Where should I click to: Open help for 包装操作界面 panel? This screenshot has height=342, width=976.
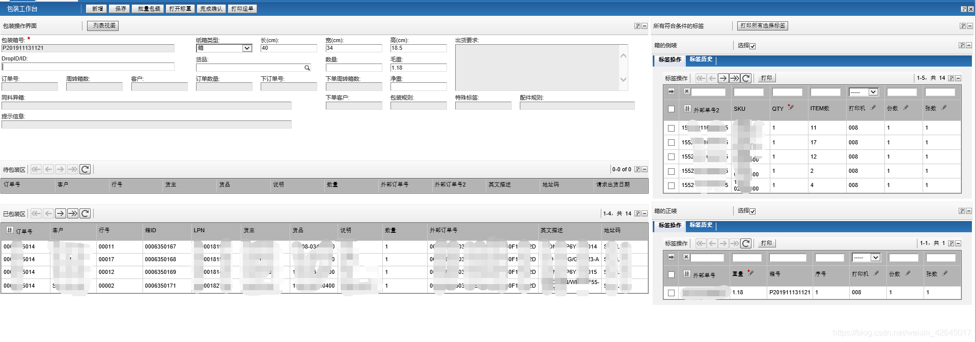637,26
